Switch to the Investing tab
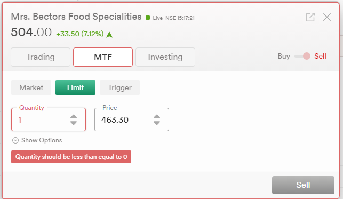Screen dimensions: 343x199 click(165, 57)
